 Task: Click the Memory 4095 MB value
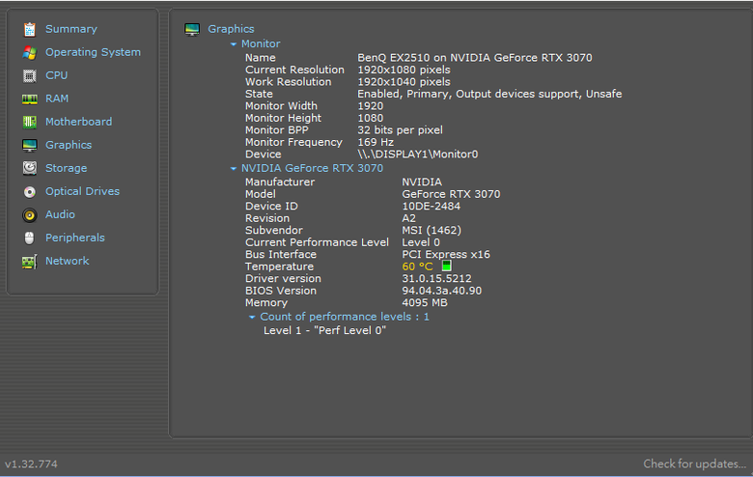pos(425,302)
